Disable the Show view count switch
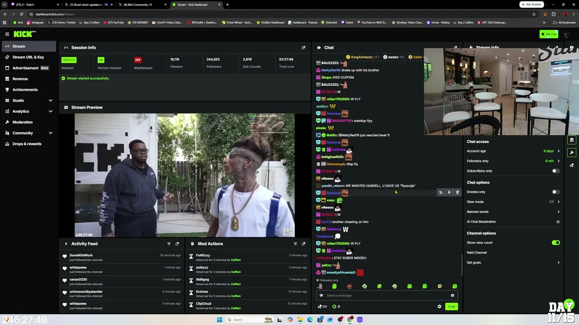 [555, 243]
